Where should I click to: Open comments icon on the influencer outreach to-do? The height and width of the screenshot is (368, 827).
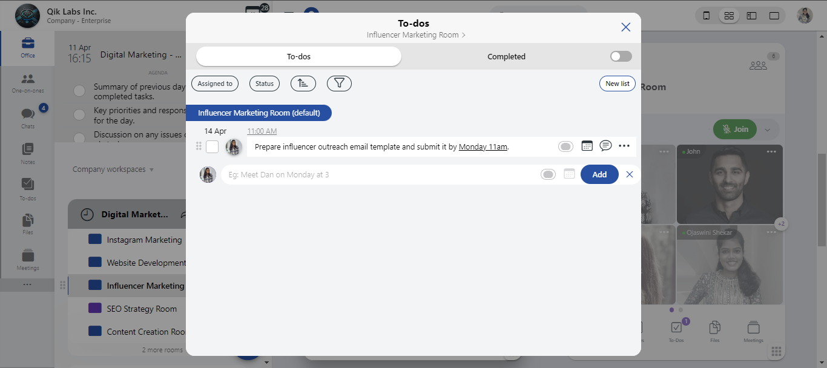click(x=605, y=146)
